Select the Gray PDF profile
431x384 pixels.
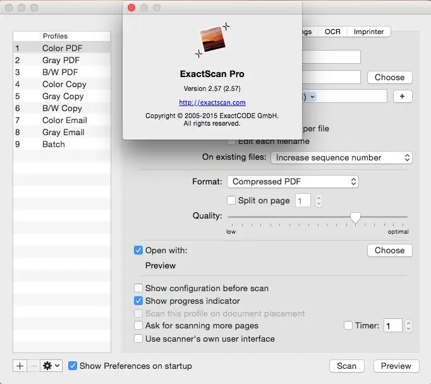pyautogui.click(x=62, y=60)
